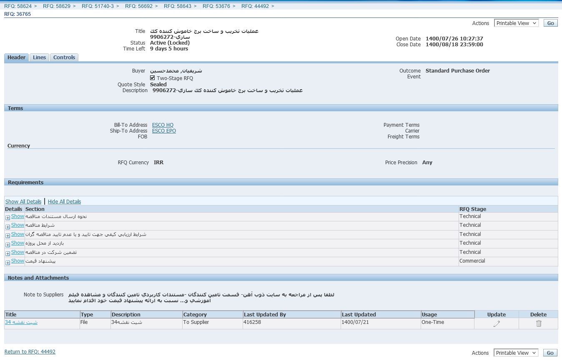Click the Category column header
This screenshot has width=562, height=361.
point(213,315)
